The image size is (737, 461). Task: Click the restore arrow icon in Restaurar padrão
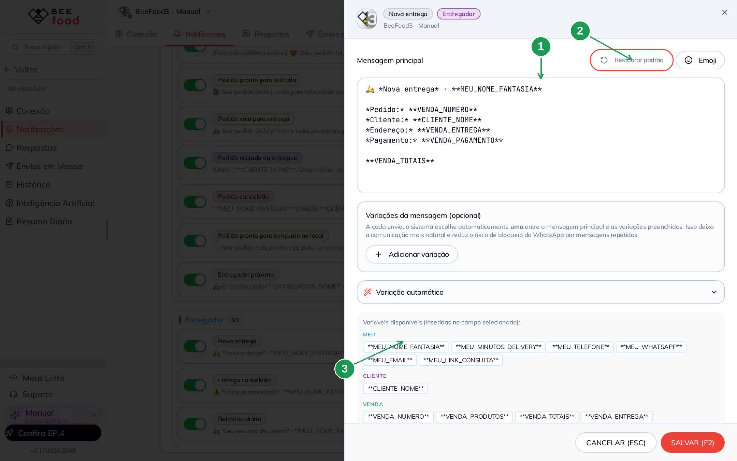click(604, 60)
